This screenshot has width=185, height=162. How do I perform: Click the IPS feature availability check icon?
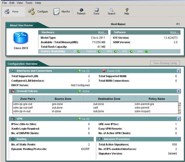(x=131, y=51)
